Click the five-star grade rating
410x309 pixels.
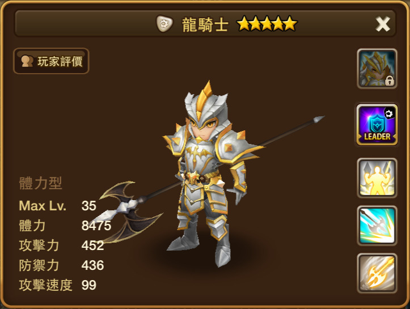[x=267, y=23]
